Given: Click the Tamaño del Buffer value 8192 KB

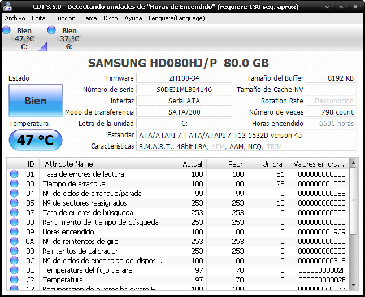Looking at the screenshot, I should coord(331,78).
